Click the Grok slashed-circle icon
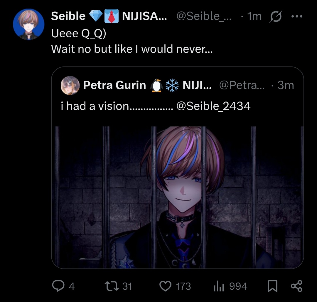The image size is (317, 302). click(275, 17)
